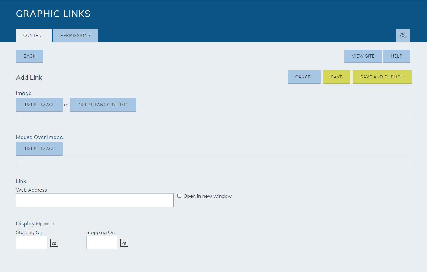Open calendar picker for Stopping On

124,243
